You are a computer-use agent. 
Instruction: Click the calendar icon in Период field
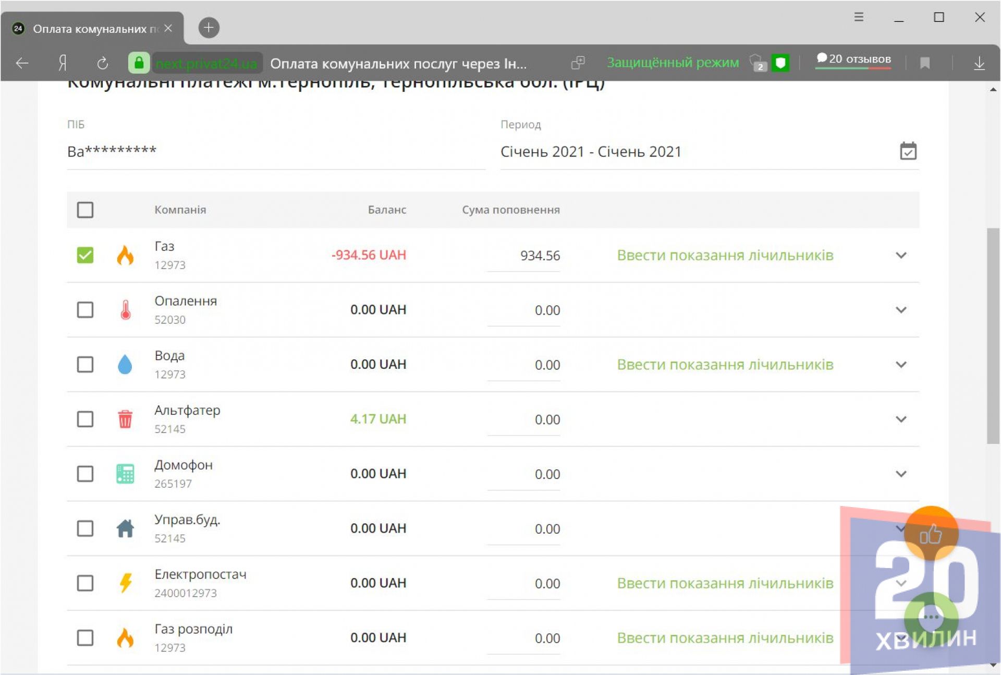908,151
